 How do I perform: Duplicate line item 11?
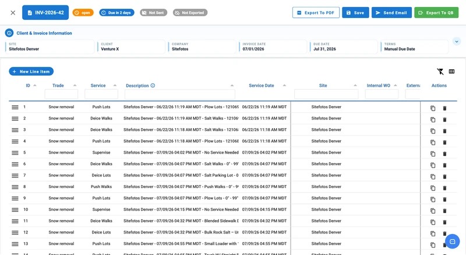pyautogui.click(x=433, y=222)
